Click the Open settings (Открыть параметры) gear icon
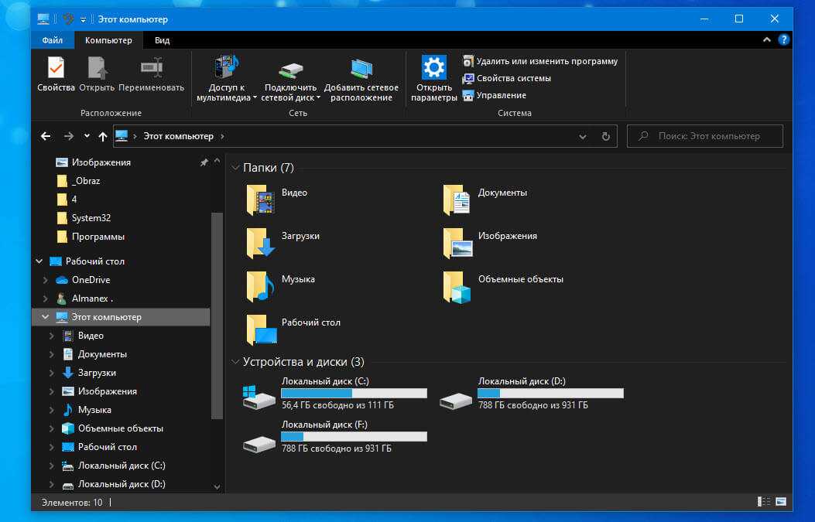This screenshot has height=522, width=815. [x=433, y=68]
